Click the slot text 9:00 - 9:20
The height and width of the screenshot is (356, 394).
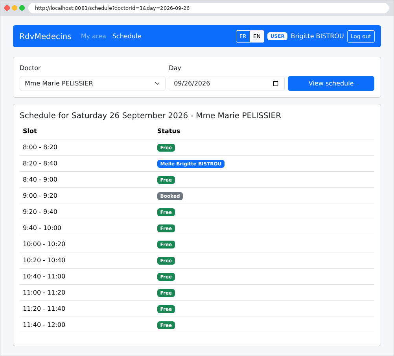pos(40,195)
